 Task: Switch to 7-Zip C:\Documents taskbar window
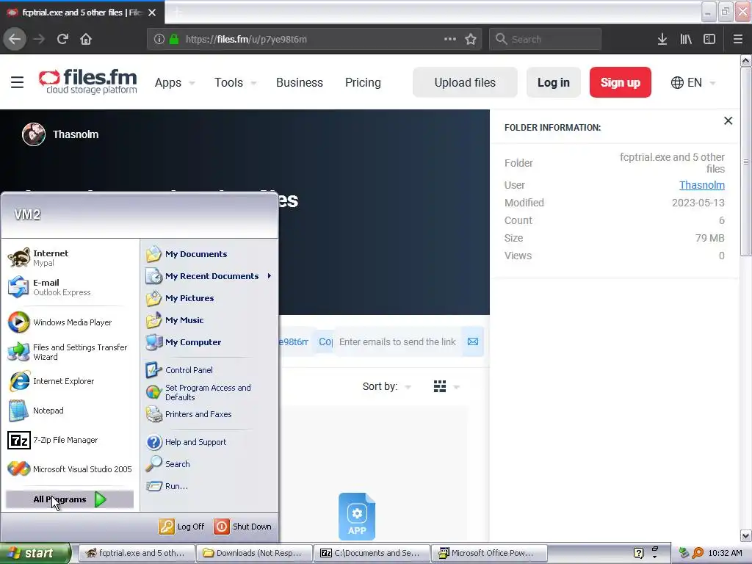point(372,553)
